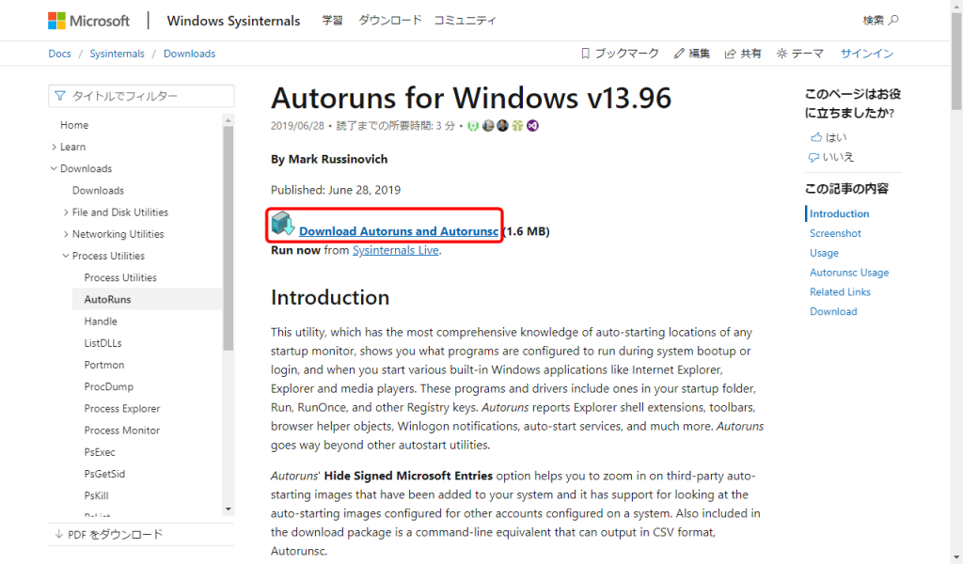
Task: Click the last purple contributor avatar
Action: 532,126
